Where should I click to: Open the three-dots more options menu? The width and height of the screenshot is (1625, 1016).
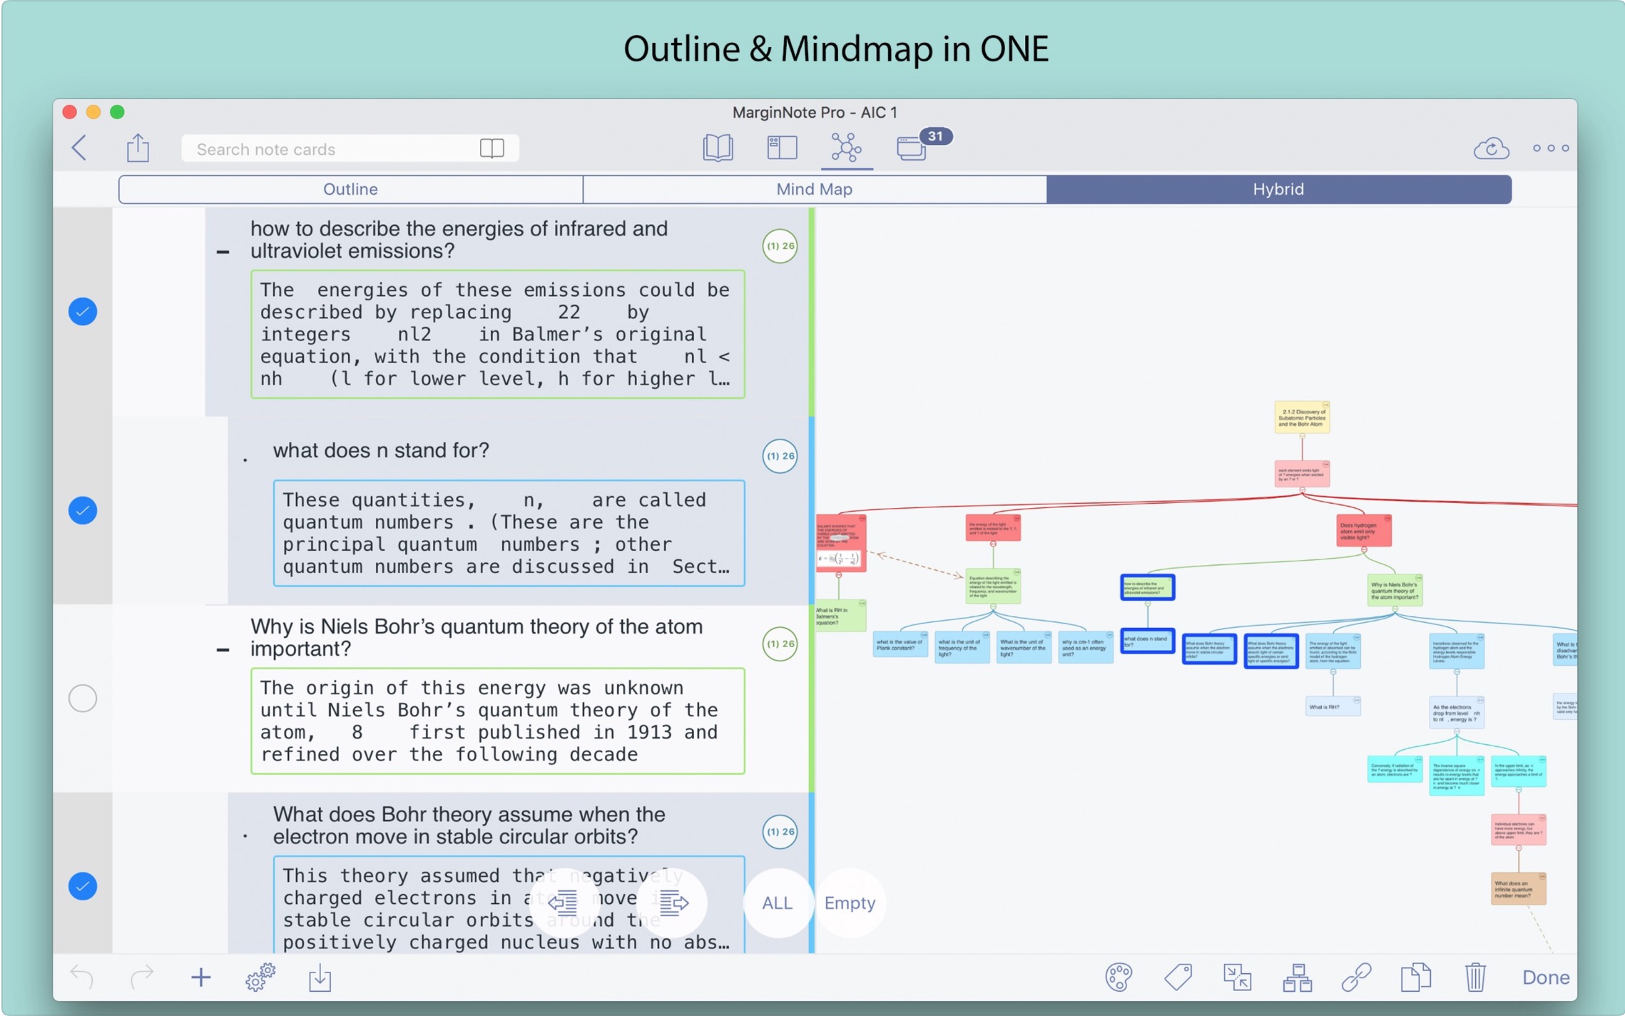click(x=1550, y=148)
